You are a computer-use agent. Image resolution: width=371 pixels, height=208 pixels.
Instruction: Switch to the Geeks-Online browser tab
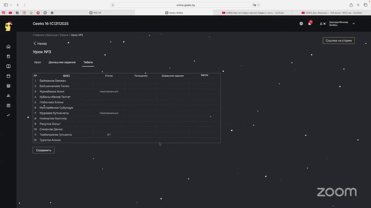[174, 13]
